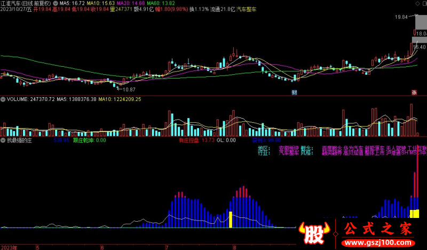Click the change value 幅1.80(9.98%)
This screenshot has height=250, width=427.
171,9
